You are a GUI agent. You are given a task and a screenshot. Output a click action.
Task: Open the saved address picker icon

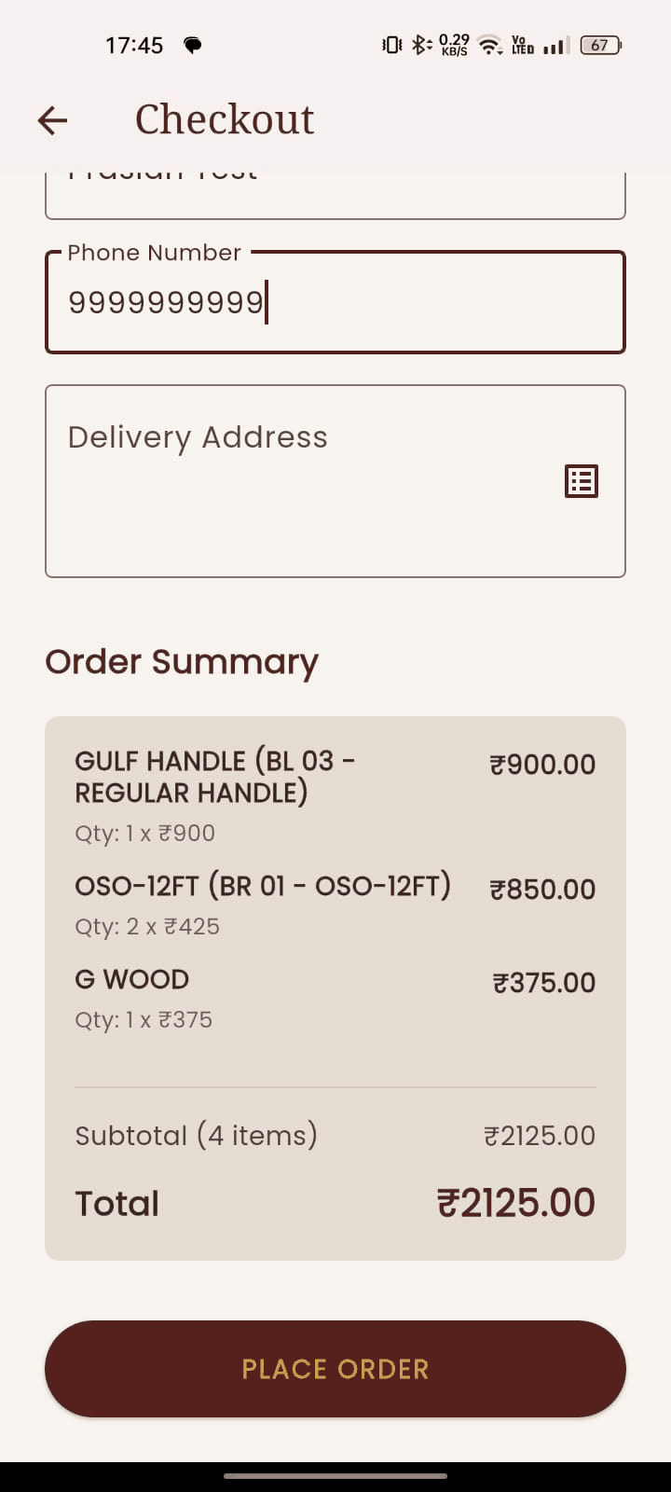click(581, 480)
